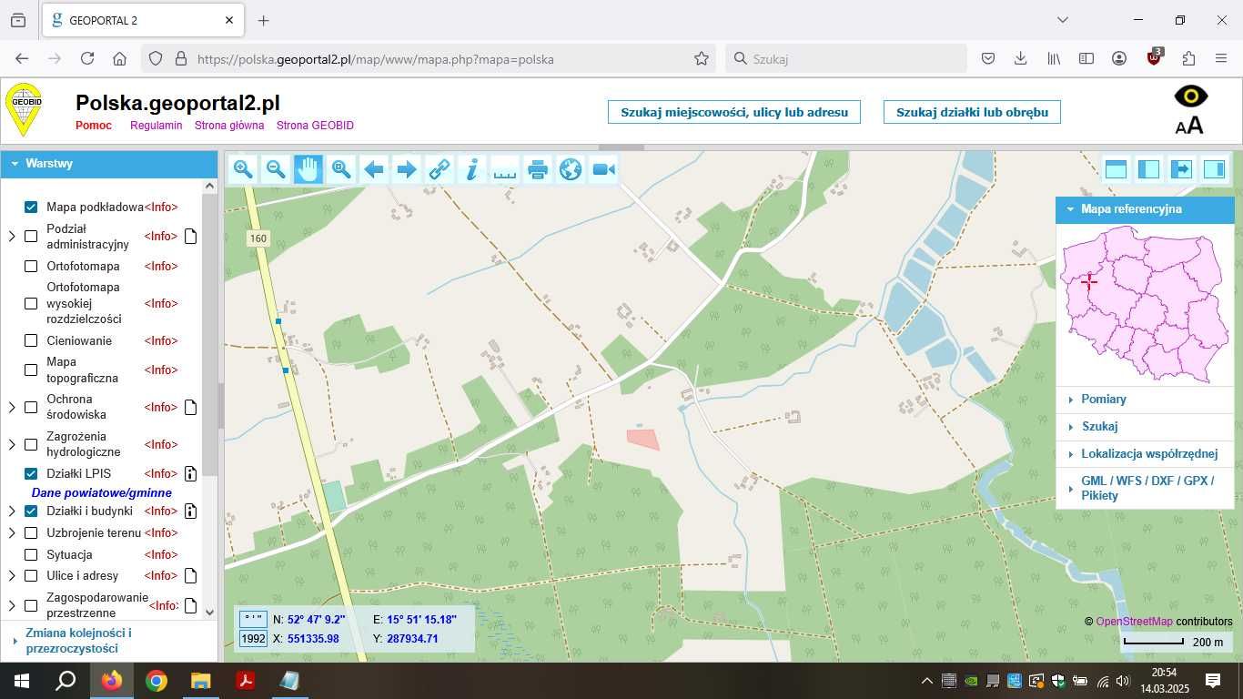1243x699 pixels.
Task: Click the info document icon for Działki i budynki
Action: [190, 511]
